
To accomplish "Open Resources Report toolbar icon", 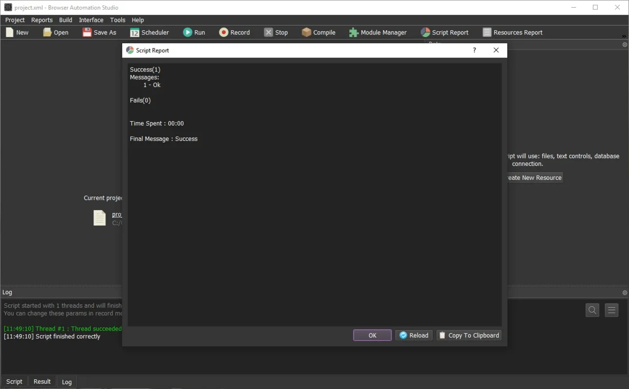I will [487, 32].
